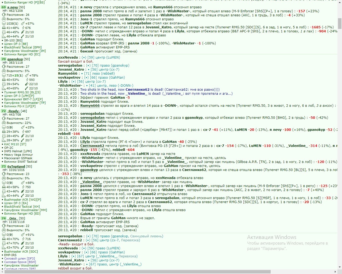342x274 pixels.
Task: Click the bullet bonus icon next to +88%
Action: pyautogui.click(x=22, y=183)
